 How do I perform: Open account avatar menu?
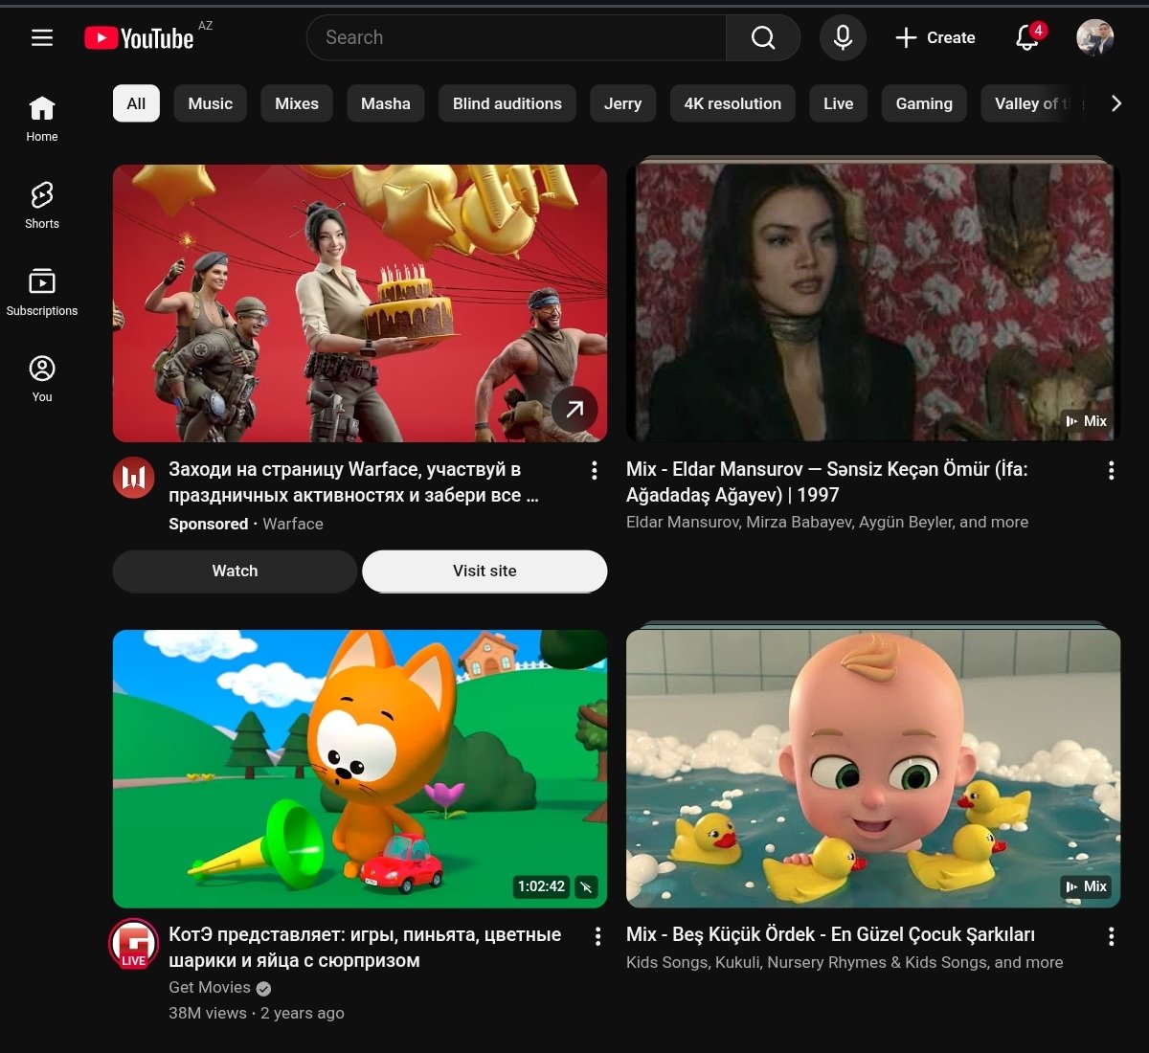coord(1094,37)
